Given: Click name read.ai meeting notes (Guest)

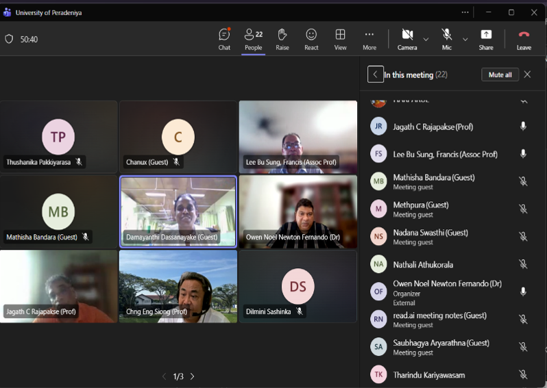Looking at the screenshot, I should pyautogui.click(x=439, y=315).
